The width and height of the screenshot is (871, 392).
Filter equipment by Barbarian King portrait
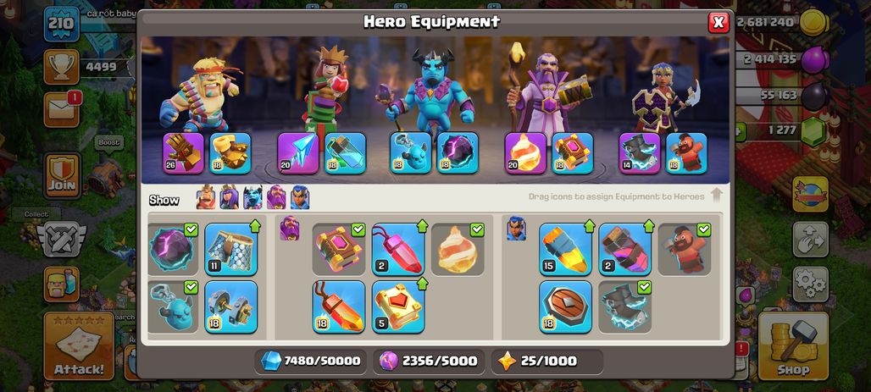206,197
